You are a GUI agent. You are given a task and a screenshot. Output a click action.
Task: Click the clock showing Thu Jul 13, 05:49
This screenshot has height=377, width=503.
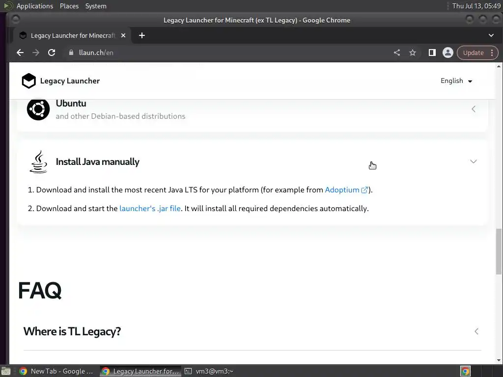tap(476, 6)
